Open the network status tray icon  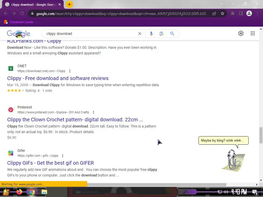[220, 192]
